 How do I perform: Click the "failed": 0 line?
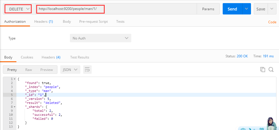tap(43, 119)
